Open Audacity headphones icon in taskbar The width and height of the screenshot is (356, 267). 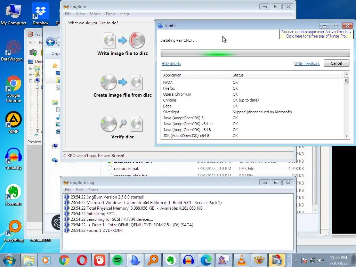(x=188, y=260)
